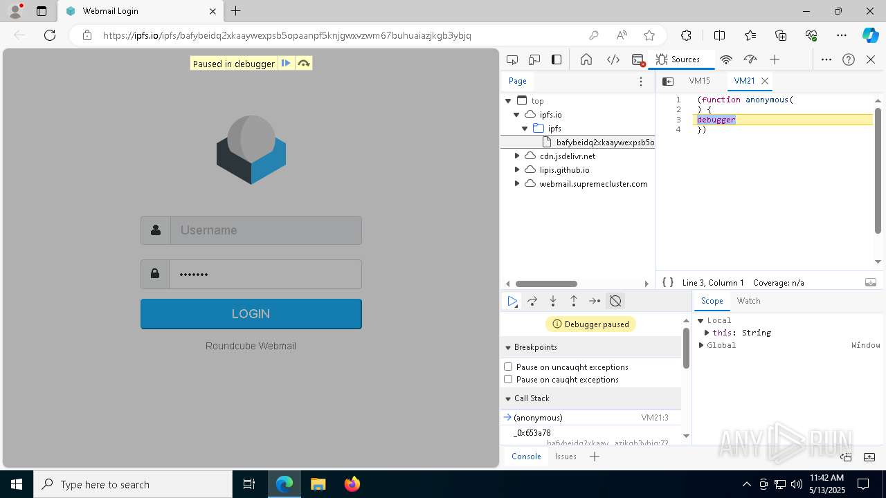Click the LOGIN button
Image resolution: width=886 pixels, height=498 pixels.
251,314
